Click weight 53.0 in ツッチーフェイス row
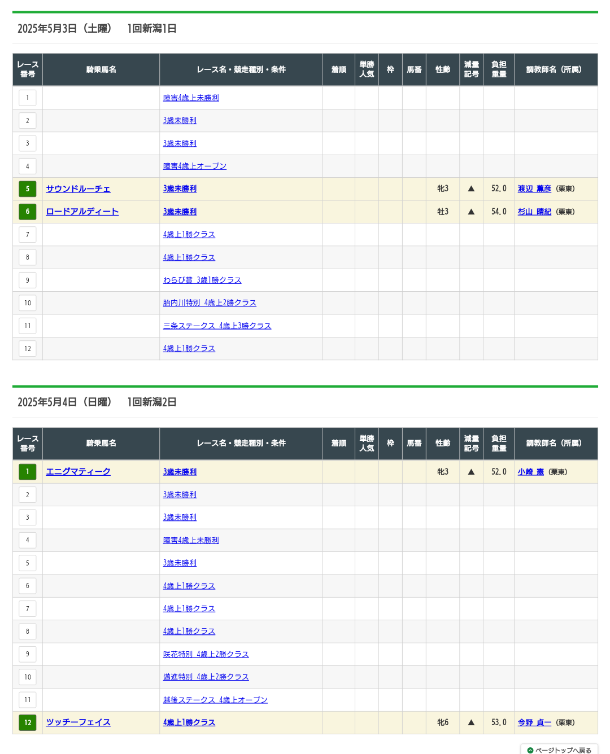Screen dimensions: 610x754 point(499,722)
